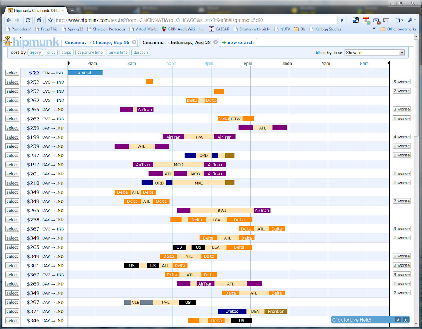Click the $367 price at CVG 9 worse
This screenshot has height=329, width=422.
click(33, 275)
